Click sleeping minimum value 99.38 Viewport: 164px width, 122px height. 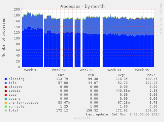[93, 79]
